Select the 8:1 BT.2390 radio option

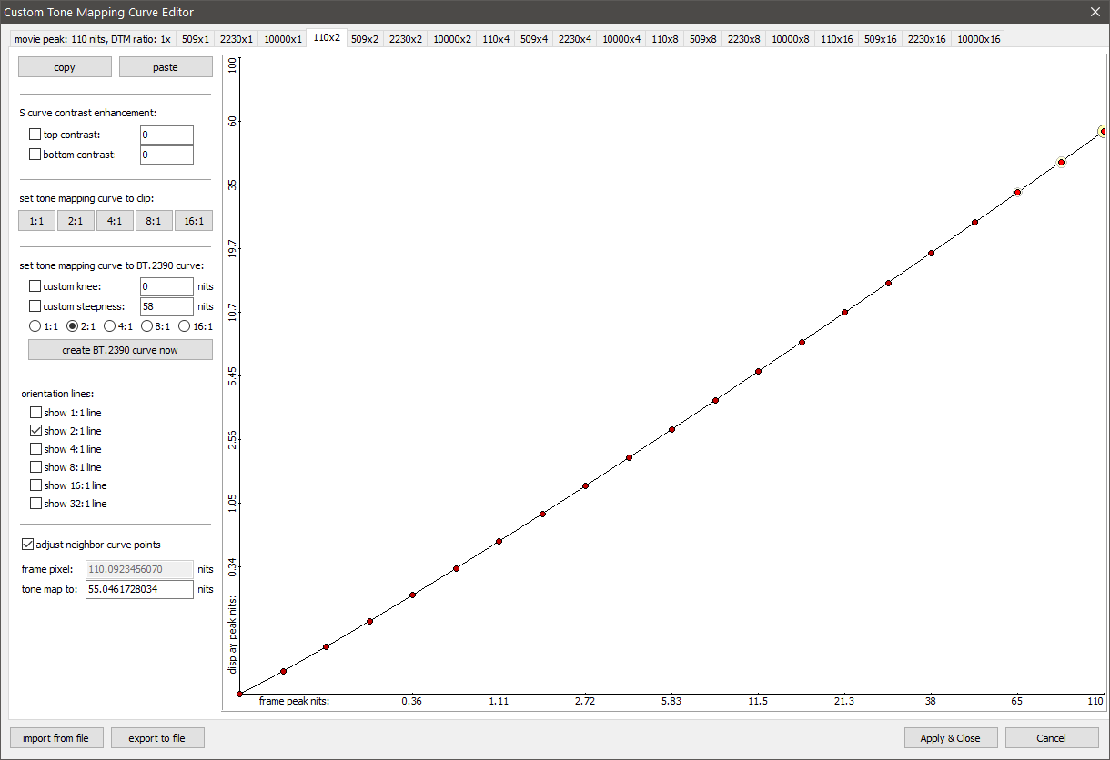coord(146,326)
